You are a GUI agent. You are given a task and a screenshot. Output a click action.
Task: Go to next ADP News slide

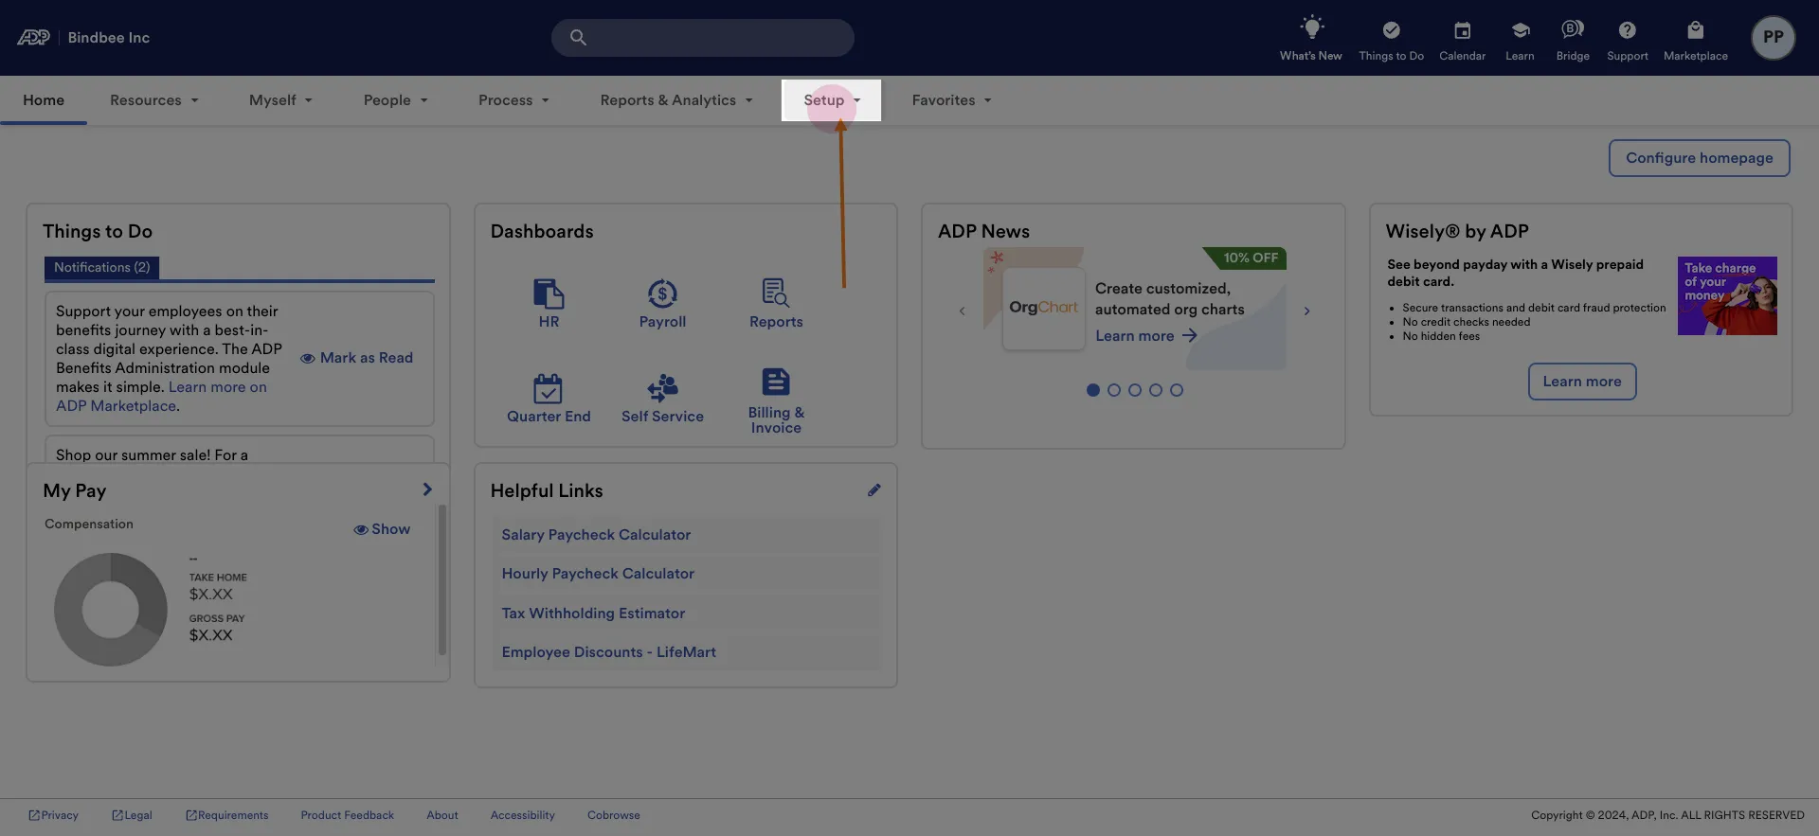pos(1306,311)
